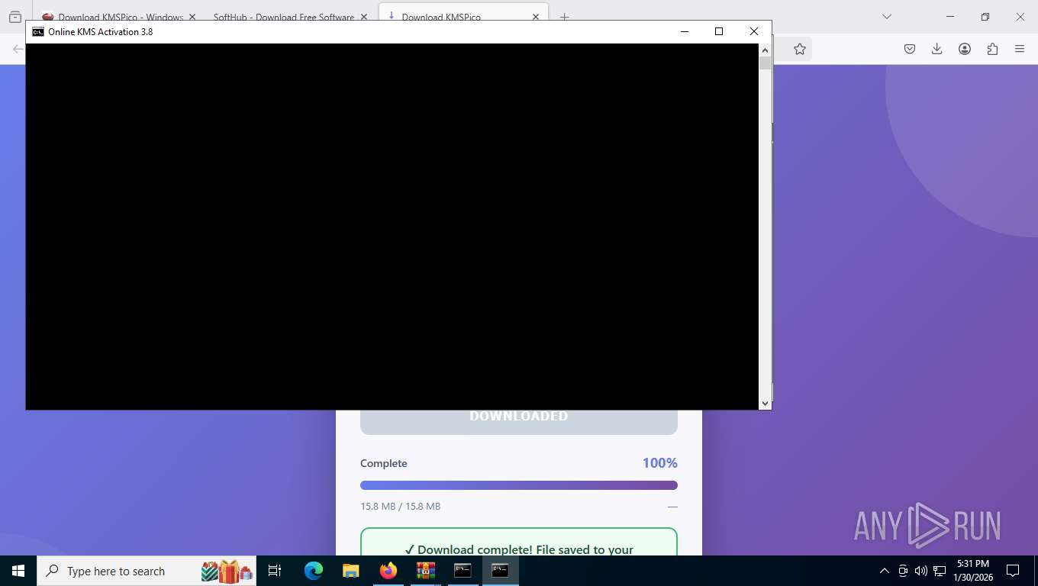This screenshot has height=586, width=1038.
Task: Open Firefox account icon
Action: click(x=965, y=49)
